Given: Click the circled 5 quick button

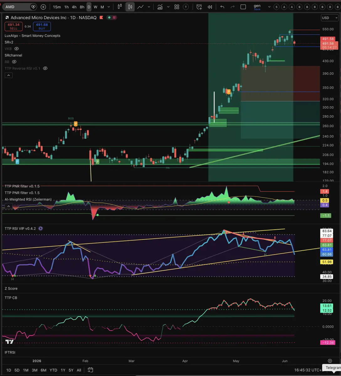Looking at the screenshot, I should pos(276,7).
